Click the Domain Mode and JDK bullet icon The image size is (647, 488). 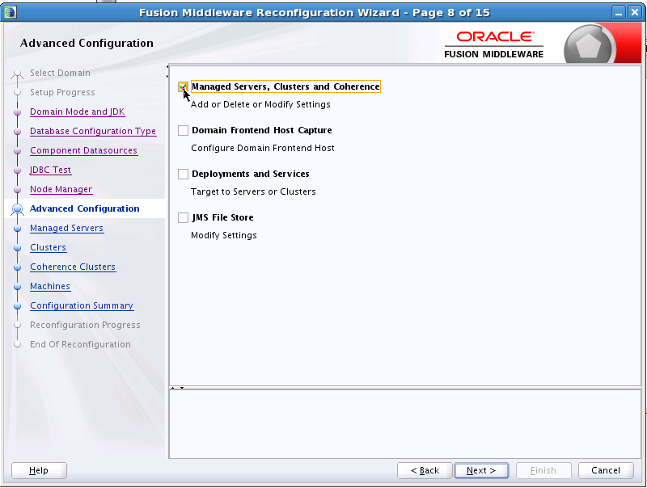pos(17,112)
